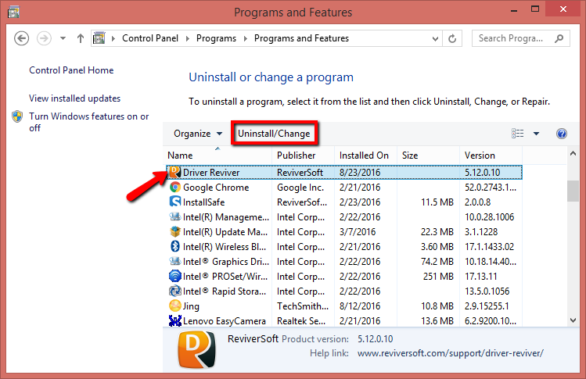Click the large ReviverSoft logo in details pane
Image resolution: width=586 pixels, height=379 pixels.
click(196, 349)
